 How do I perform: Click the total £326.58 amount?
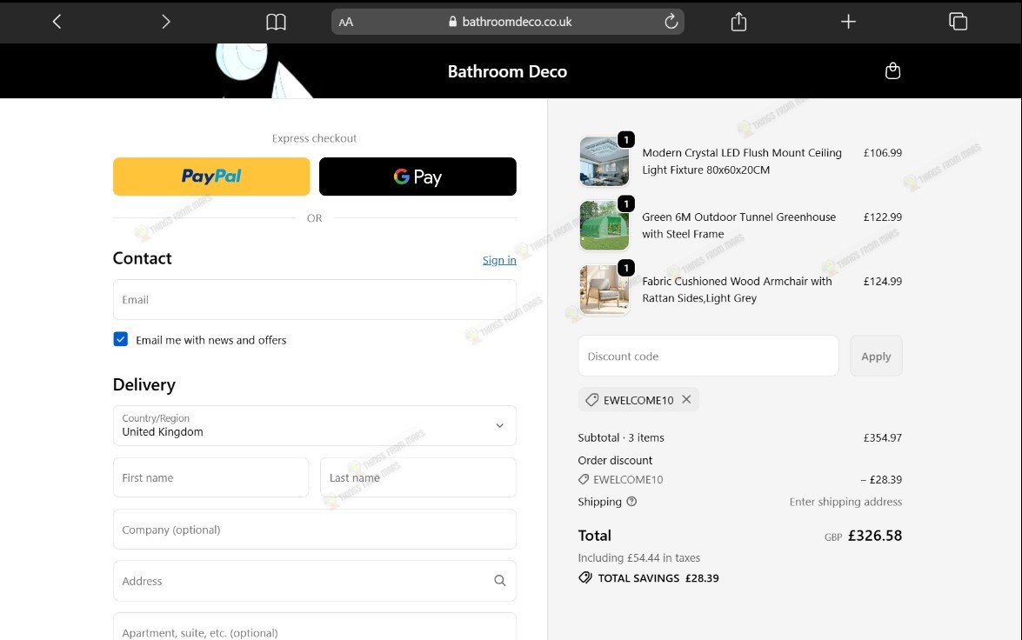pos(875,535)
